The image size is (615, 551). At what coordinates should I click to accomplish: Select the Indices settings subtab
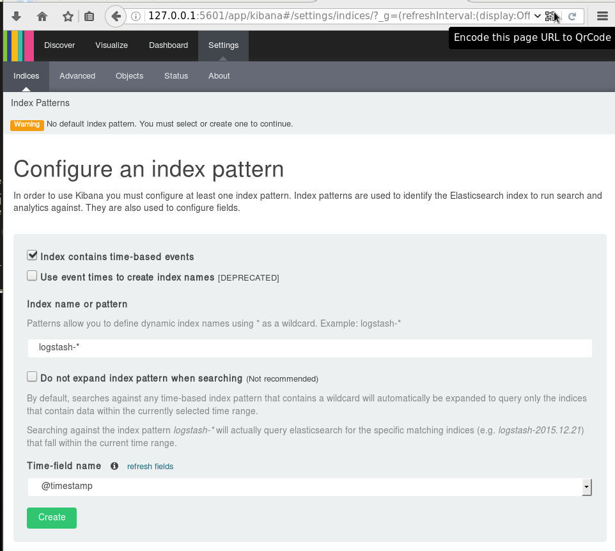click(26, 76)
